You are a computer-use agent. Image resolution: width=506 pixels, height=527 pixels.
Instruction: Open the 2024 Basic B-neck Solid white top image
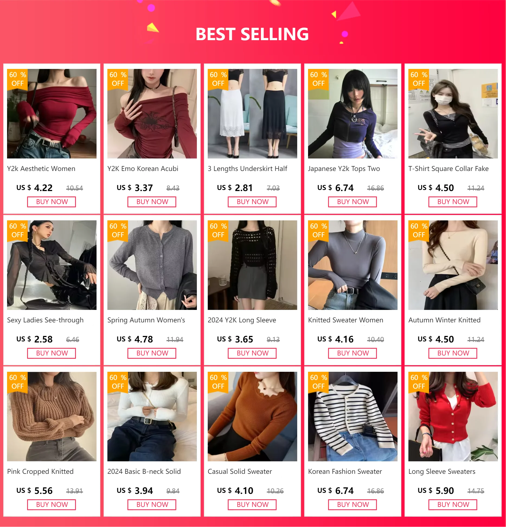point(152,416)
